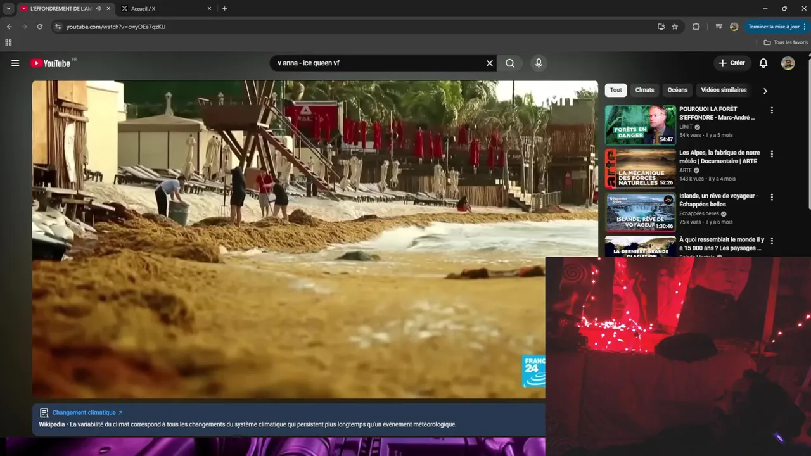The width and height of the screenshot is (811, 456).
Task: Open the Chrome profile avatar
Action: tap(734, 27)
